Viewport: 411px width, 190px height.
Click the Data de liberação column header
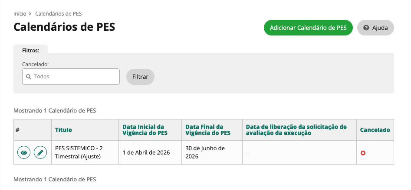pyautogui.click(x=296, y=130)
